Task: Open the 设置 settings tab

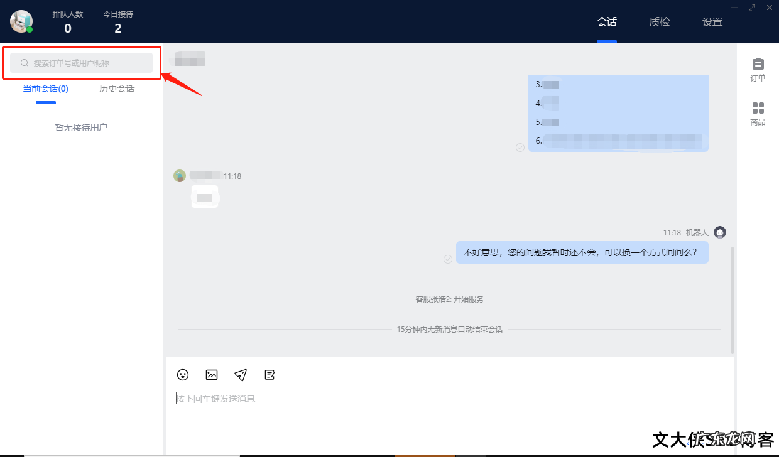Action: pos(712,21)
